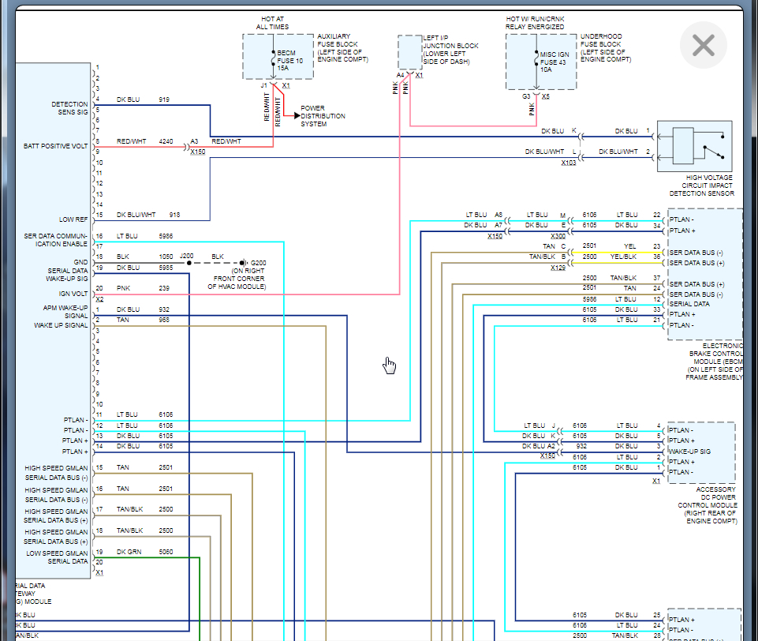This screenshot has width=758, height=641.
Task: Select the J200 splice dot
Action: tap(188, 262)
